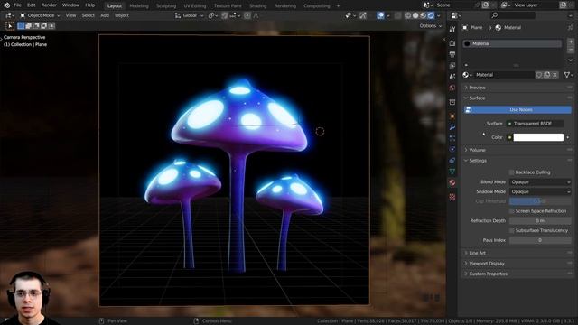Open the viewport Add menu

coord(105,15)
